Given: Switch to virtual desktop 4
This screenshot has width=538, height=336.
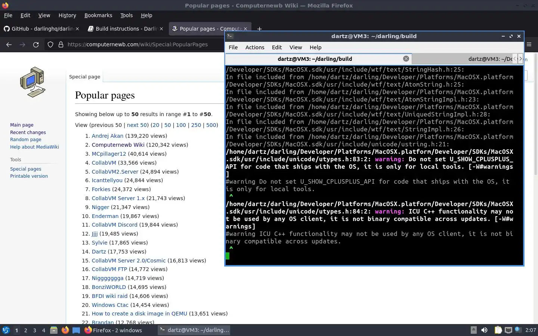Looking at the screenshot, I should [x=44, y=330].
